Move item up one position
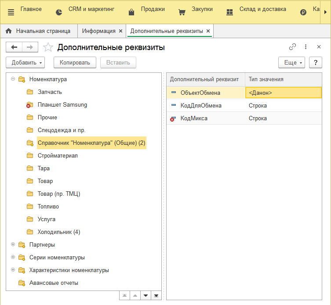 point(135,295)
